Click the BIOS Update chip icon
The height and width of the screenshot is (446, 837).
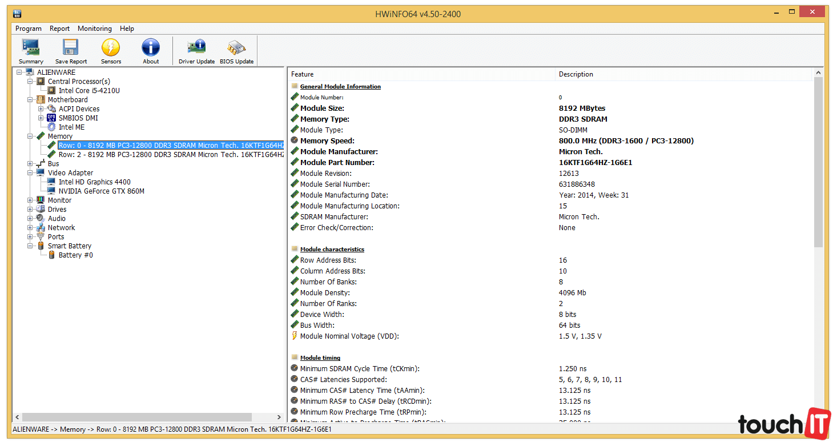(x=236, y=51)
